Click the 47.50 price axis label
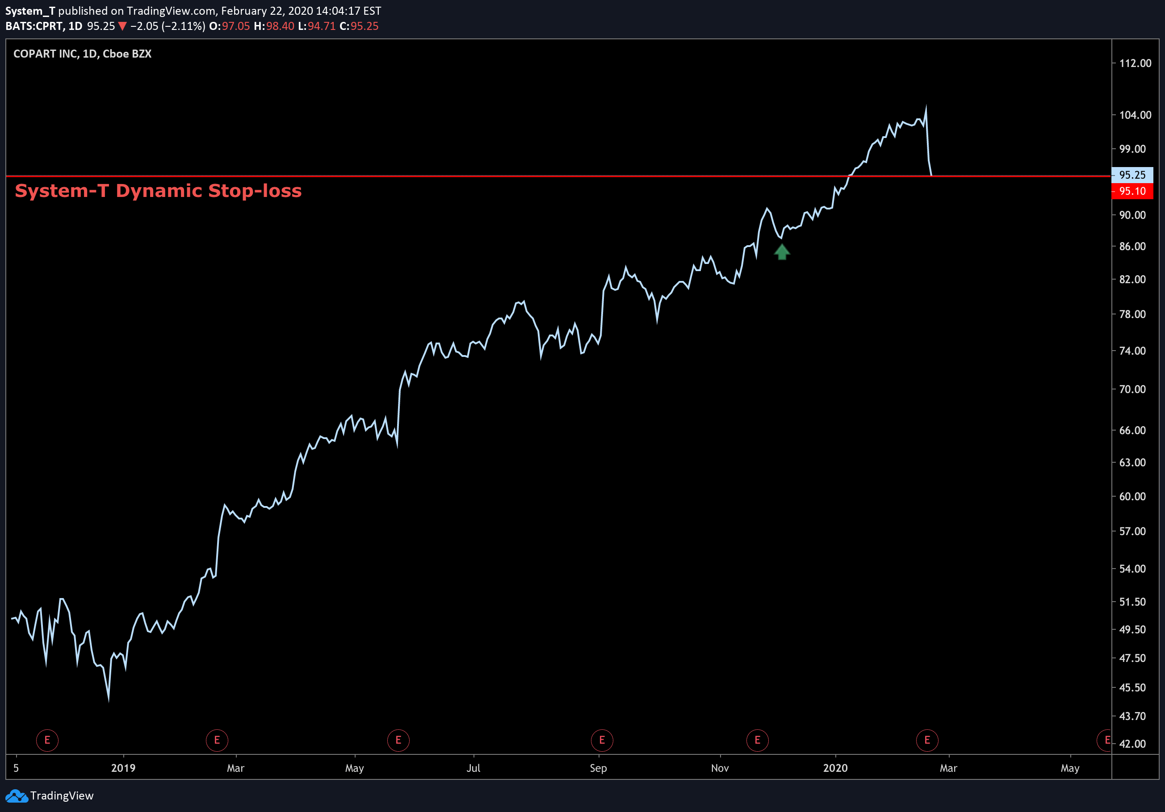1165x812 pixels. [x=1132, y=658]
